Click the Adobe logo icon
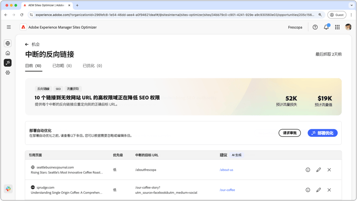Image resolution: width=357 pixels, height=201 pixels. point(23,27)
